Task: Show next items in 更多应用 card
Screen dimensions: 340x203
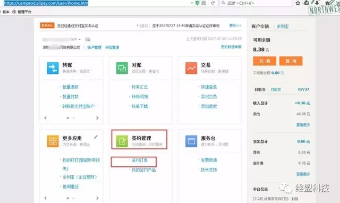Action: click(x=97, y=198)
